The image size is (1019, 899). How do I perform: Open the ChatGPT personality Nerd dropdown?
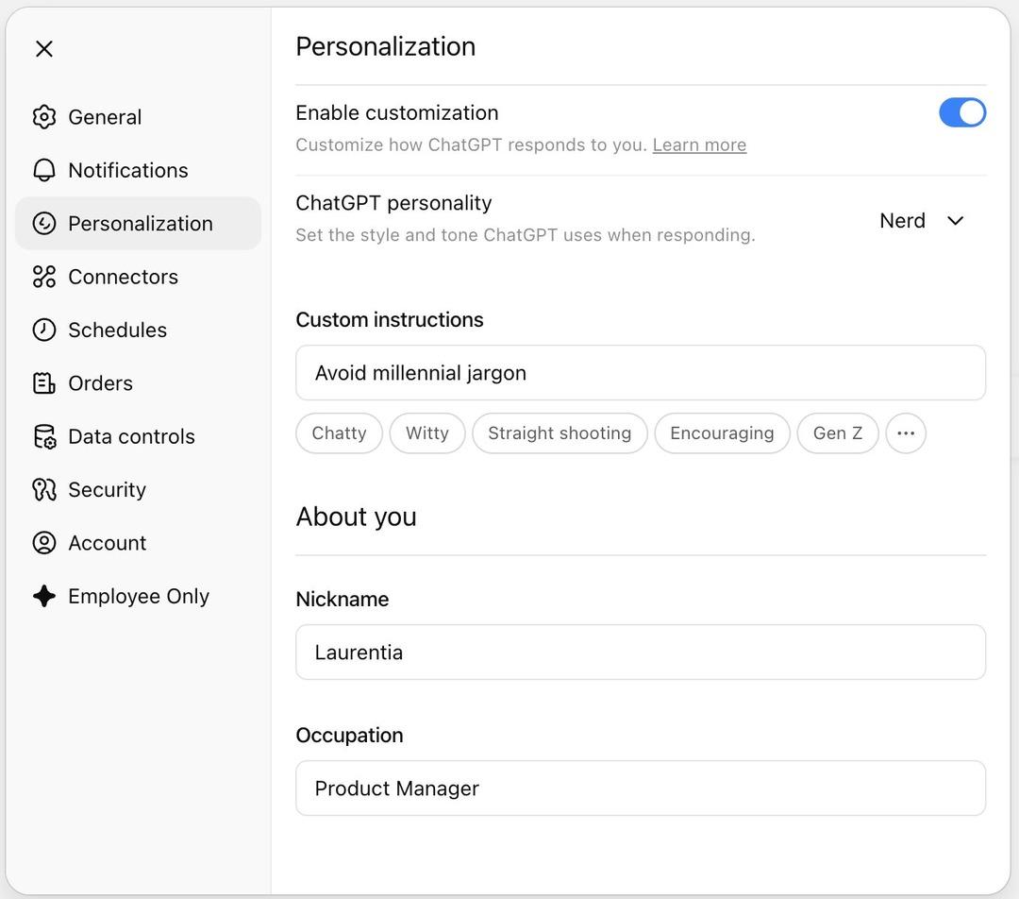coord(902,221)
